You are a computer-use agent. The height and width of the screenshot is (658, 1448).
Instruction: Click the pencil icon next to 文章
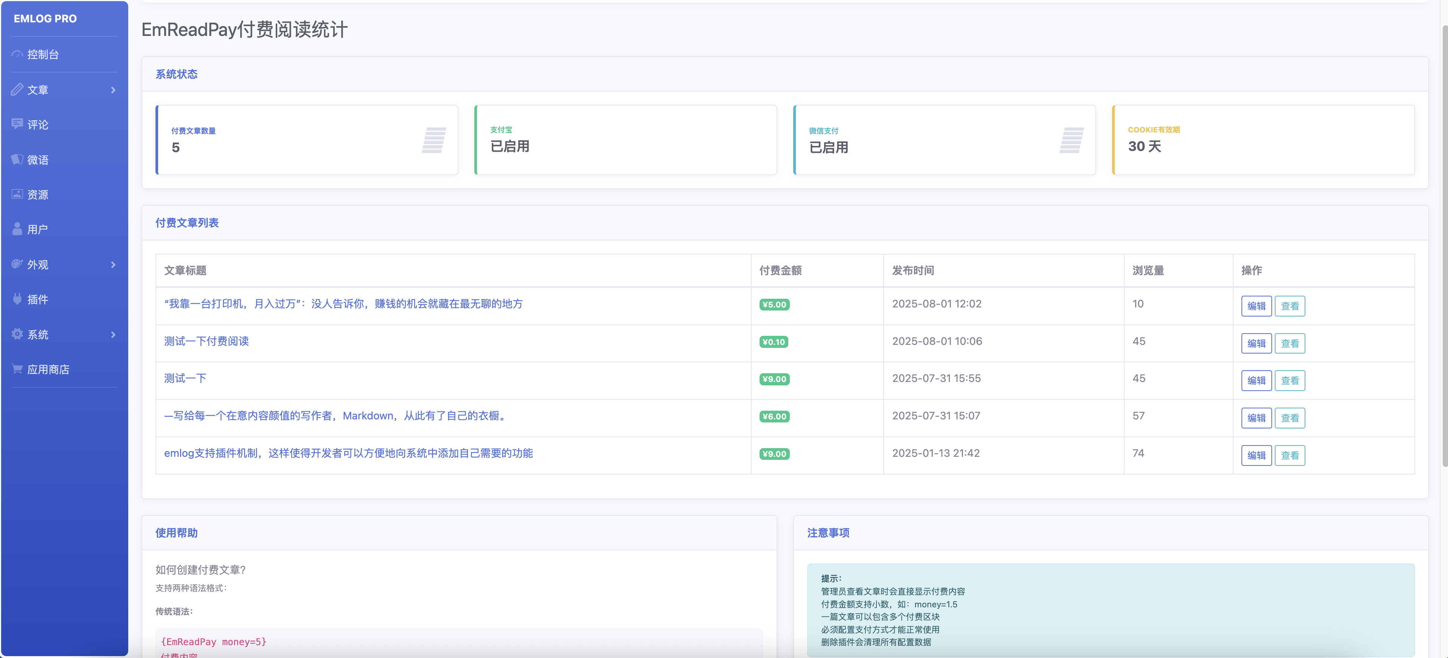(x=17, y=89)
